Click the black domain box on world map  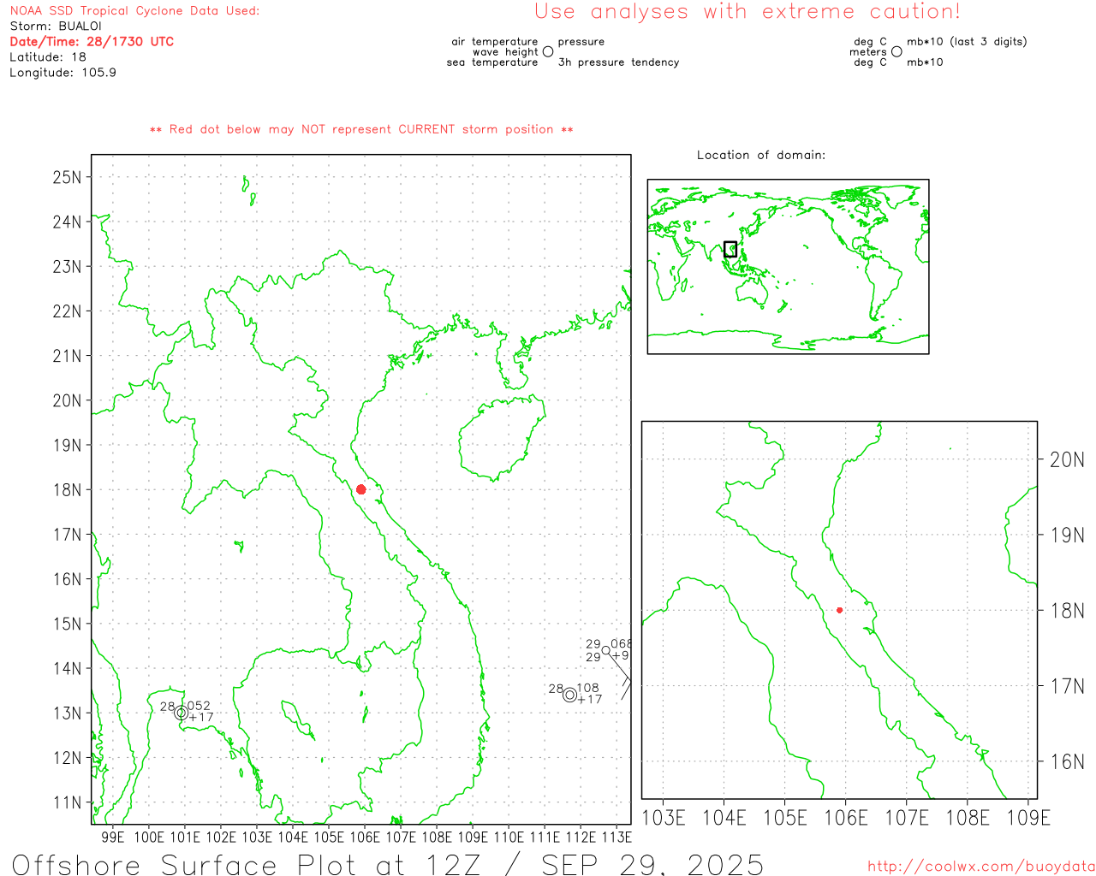click(x=730, y=249)
